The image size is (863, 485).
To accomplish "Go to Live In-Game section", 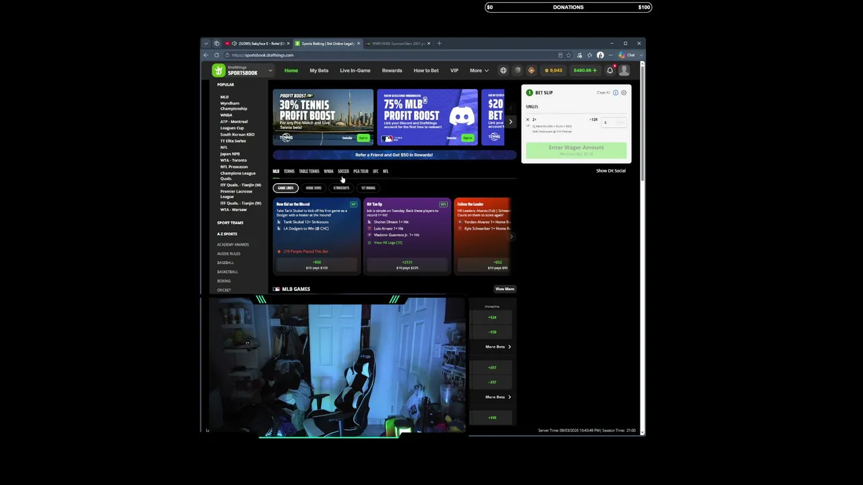I will pyautogui.click(x=355, y=70).
